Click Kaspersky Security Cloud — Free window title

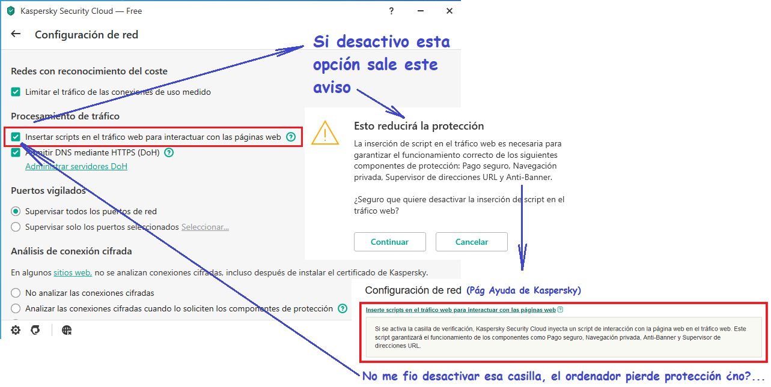(81, 11)
